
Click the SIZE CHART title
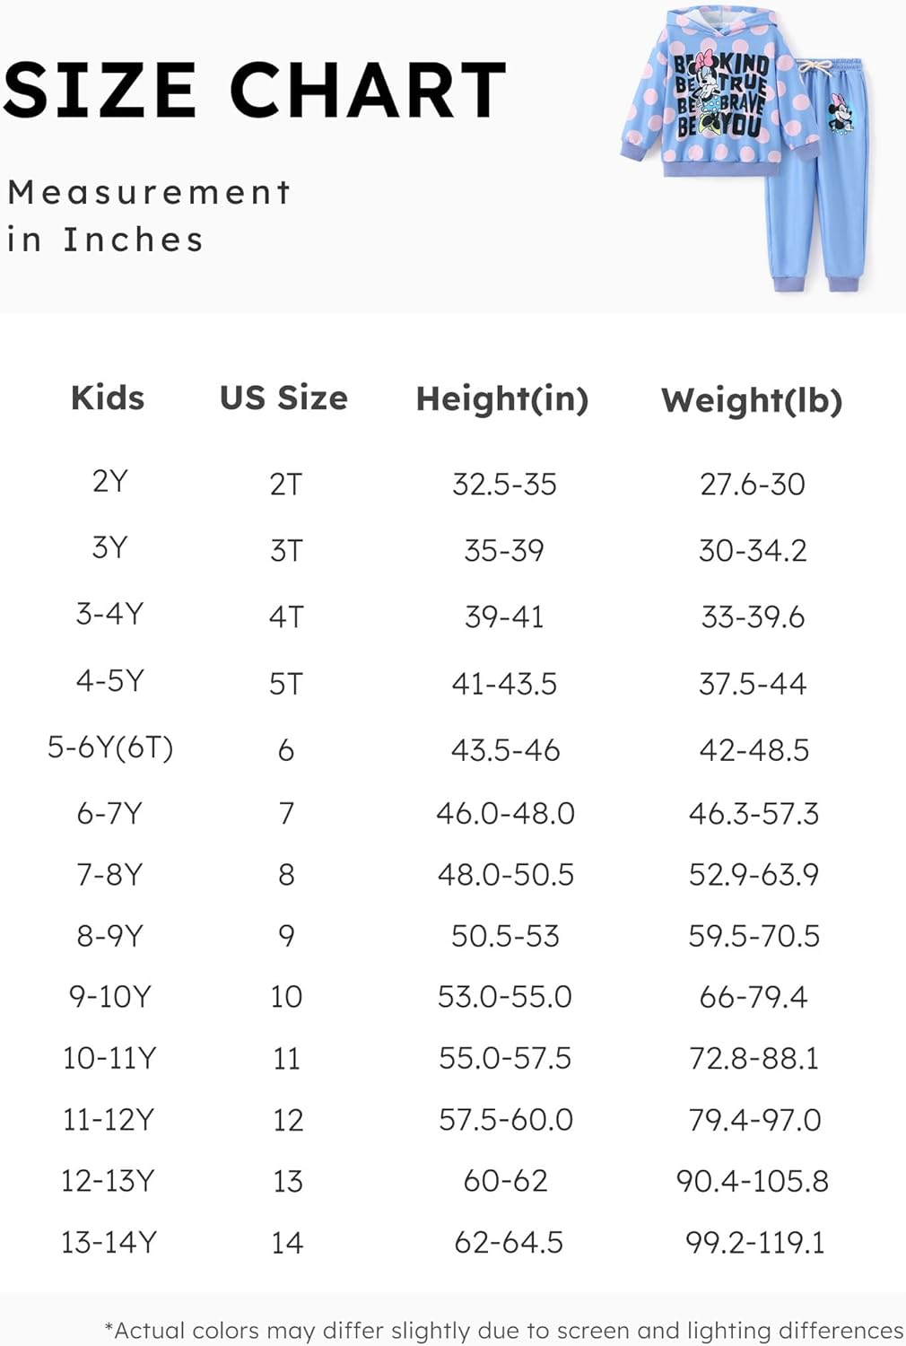tap(255, 91)
